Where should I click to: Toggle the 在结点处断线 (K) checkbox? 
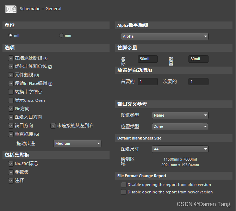tap(11, 58)
